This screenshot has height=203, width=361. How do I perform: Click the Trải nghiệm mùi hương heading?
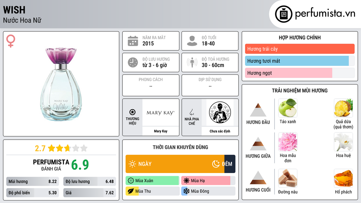click(x=300, y=91)
